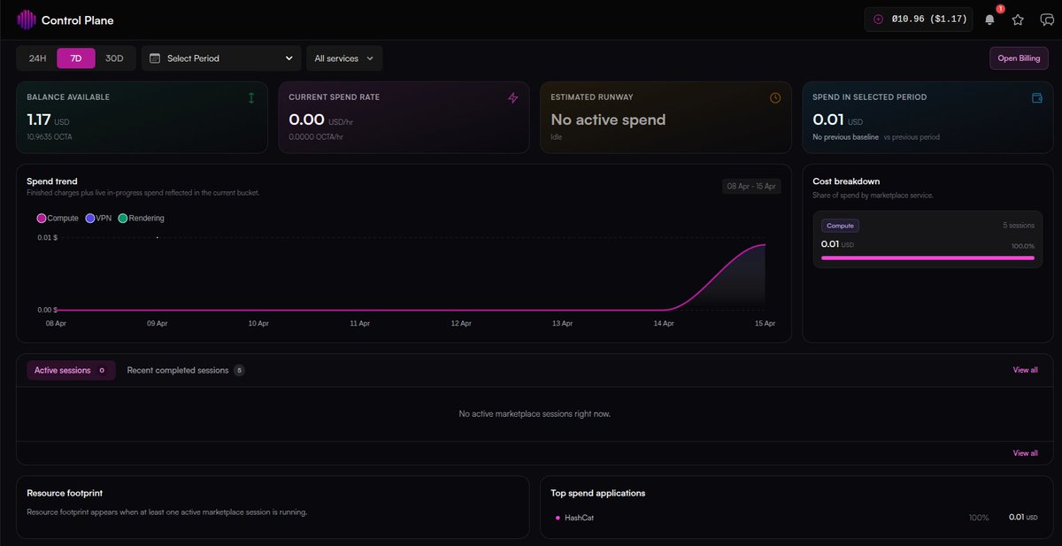Click the Compute tag in Cost breakdown
The image size is (1062, 546).
840,226
